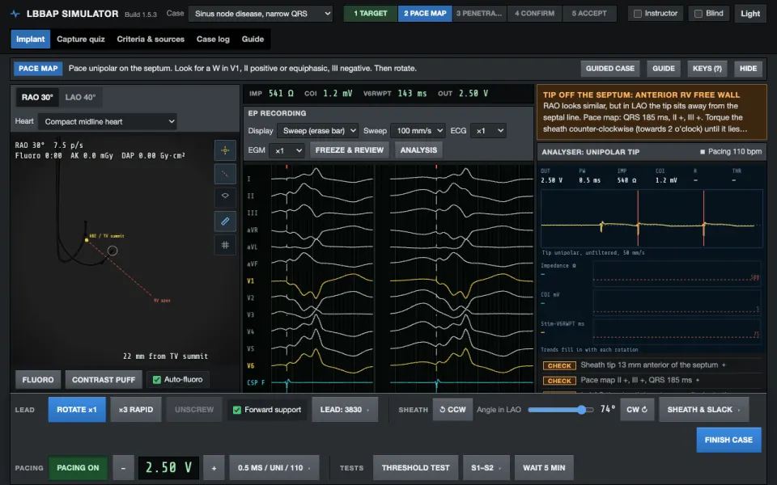
Task: Switch the theme using the Light button
Action: tap(750, 14)
